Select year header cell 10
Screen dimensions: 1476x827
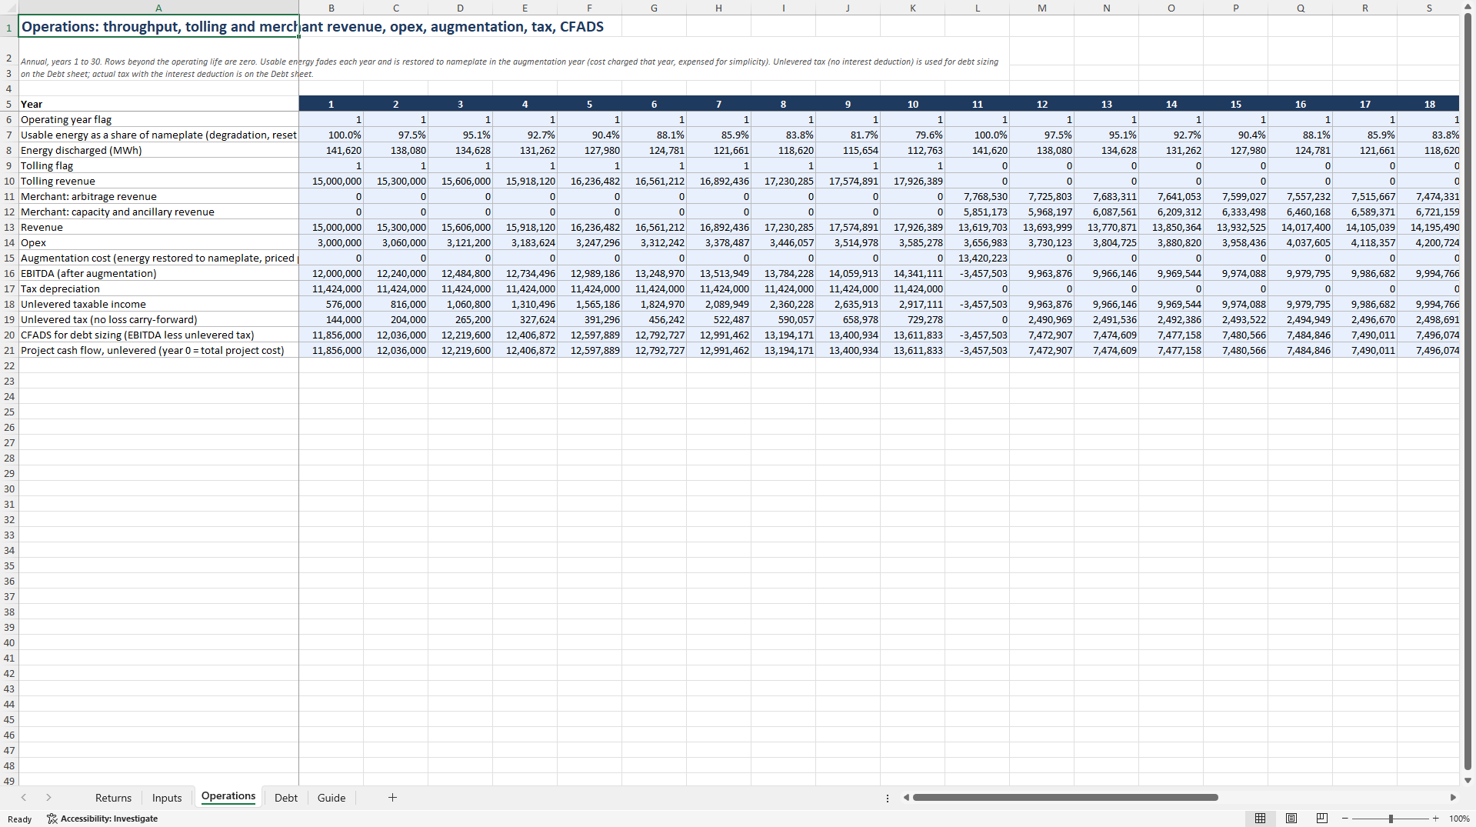913,104
